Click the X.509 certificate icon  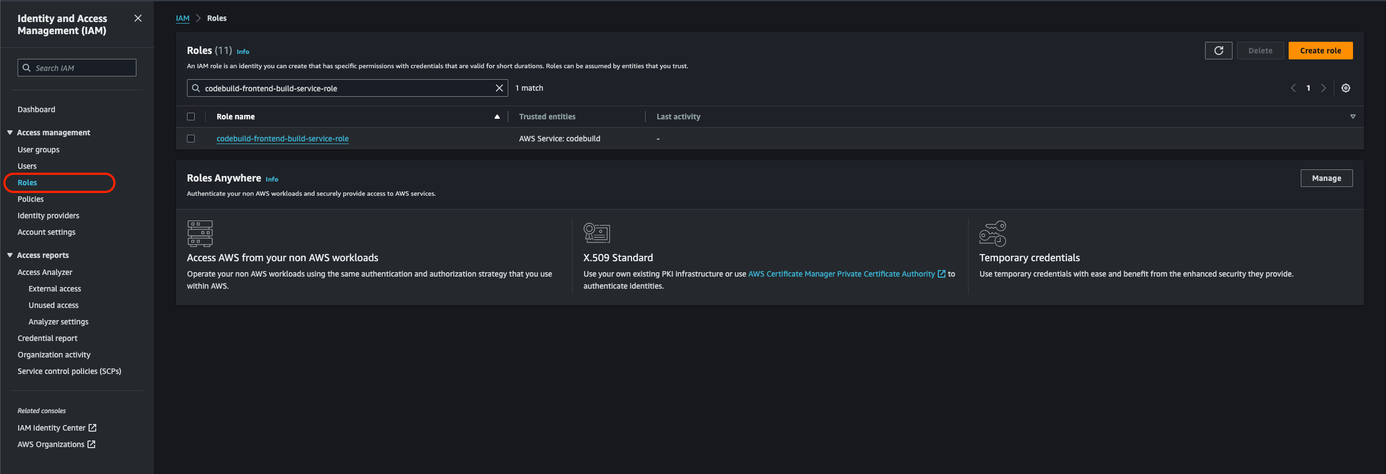[x=597, y=233]
